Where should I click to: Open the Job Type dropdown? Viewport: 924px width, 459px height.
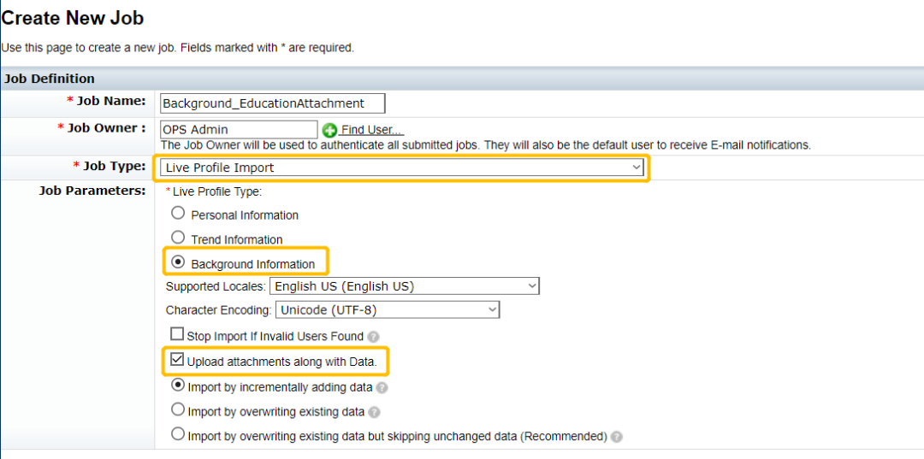(402, 168)
